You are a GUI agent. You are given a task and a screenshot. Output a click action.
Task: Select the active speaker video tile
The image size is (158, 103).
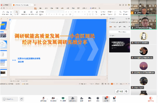(x=144, y=22)
